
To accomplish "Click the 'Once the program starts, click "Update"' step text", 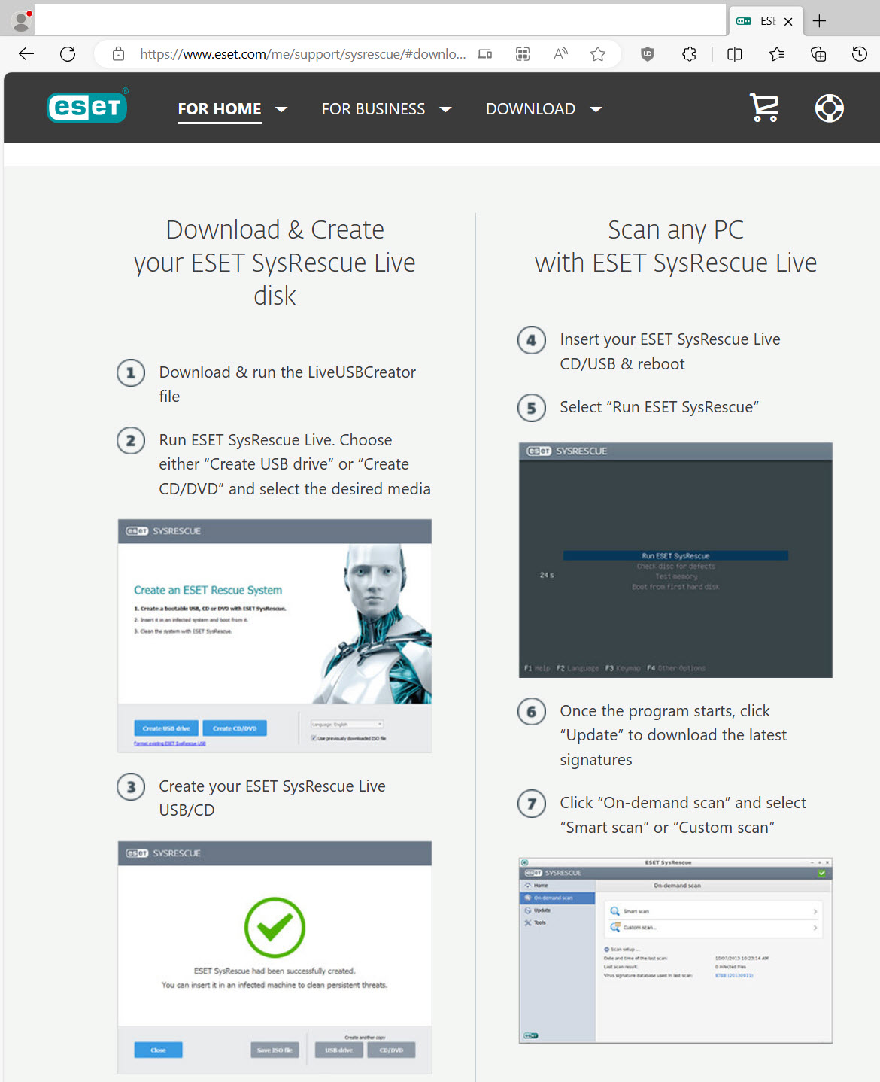I will 673,735.
